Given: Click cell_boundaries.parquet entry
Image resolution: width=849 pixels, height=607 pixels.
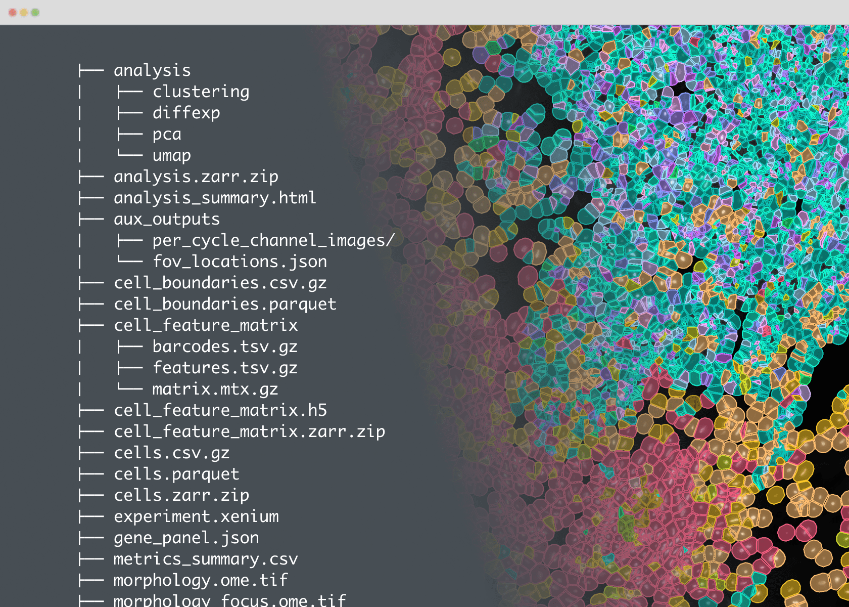Looking at the screenshot, I should [225, 304].
